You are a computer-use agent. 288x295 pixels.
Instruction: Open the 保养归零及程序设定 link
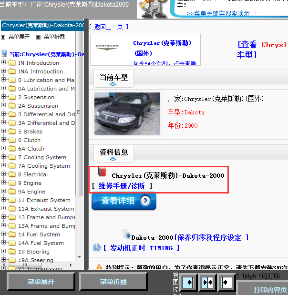tap(211, 238)
